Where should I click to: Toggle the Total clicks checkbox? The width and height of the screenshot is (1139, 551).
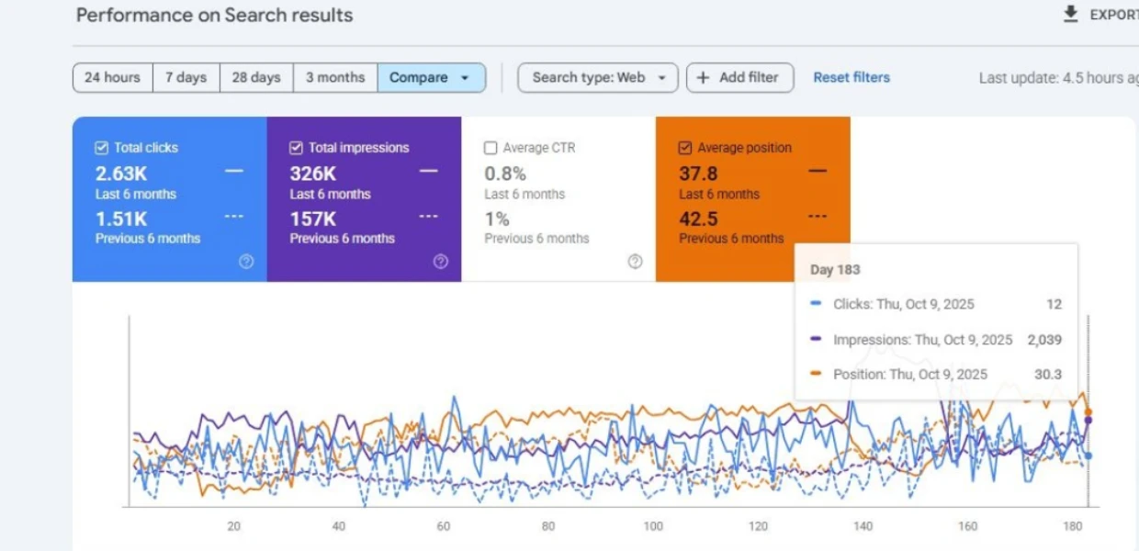click(x=102, y=147)
